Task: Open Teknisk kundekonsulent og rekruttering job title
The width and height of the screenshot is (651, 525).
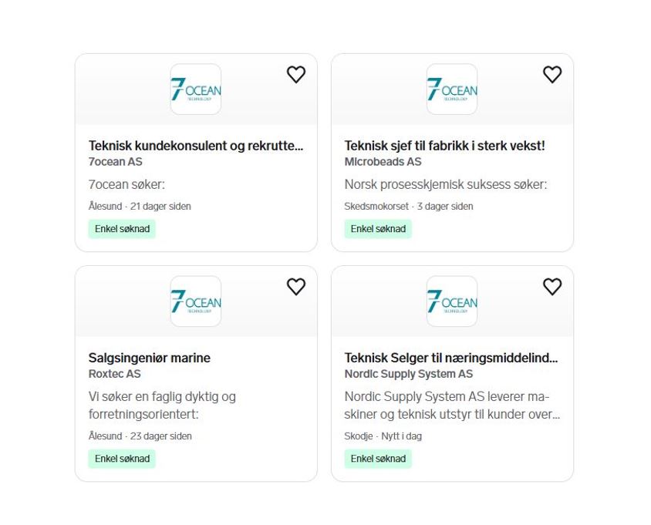Action: [196, 146]
